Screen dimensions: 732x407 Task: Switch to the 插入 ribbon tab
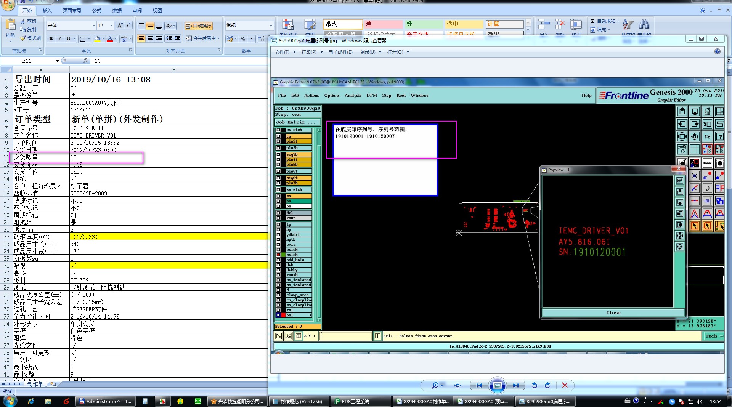point(47,11)
